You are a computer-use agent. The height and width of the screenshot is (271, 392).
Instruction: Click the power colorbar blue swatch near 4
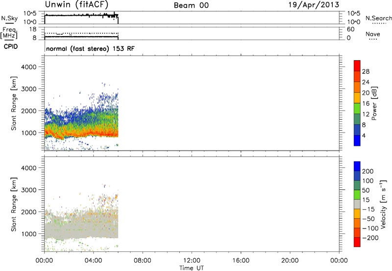tap(357, 140)
